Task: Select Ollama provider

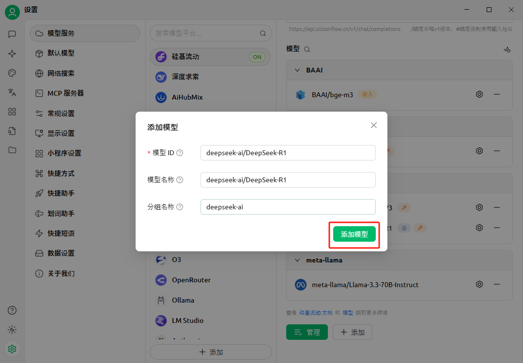Action: coord(210,300)
